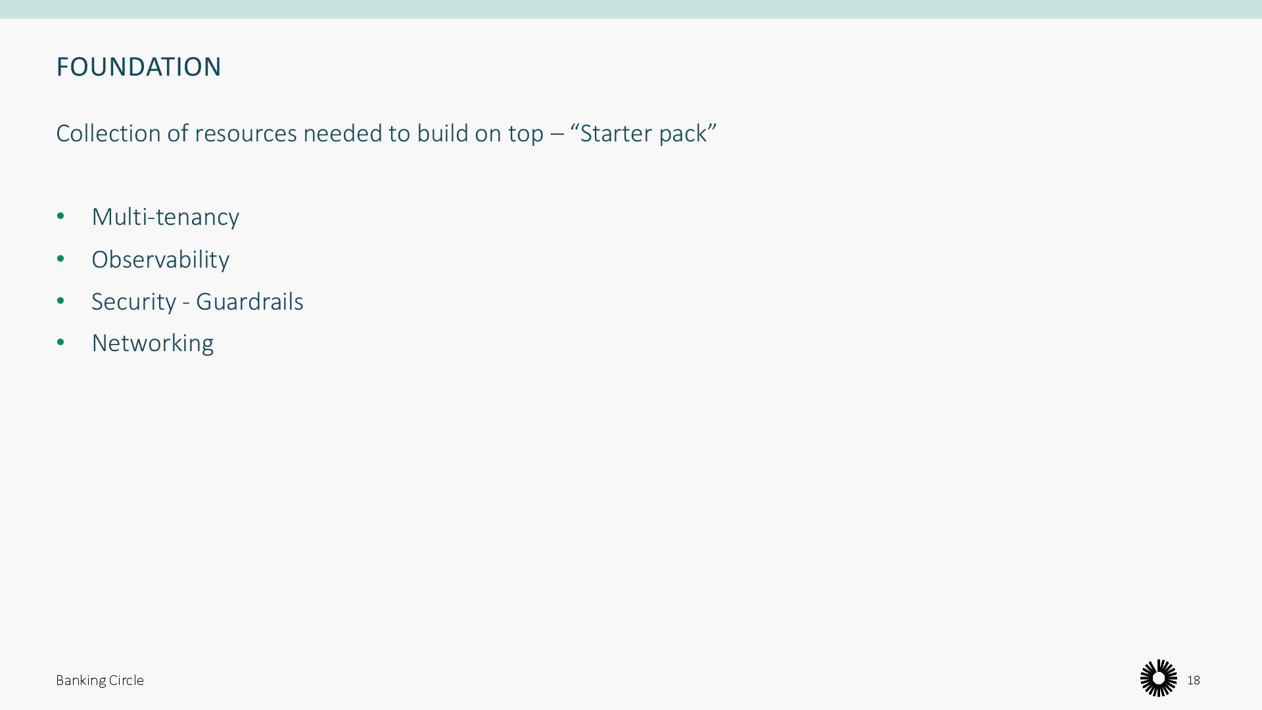Click the bullet dot beside Observability

(61, 259)
